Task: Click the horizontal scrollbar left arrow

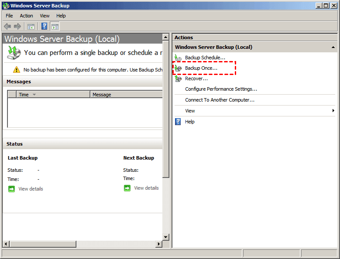Action: tap(6, 244)
